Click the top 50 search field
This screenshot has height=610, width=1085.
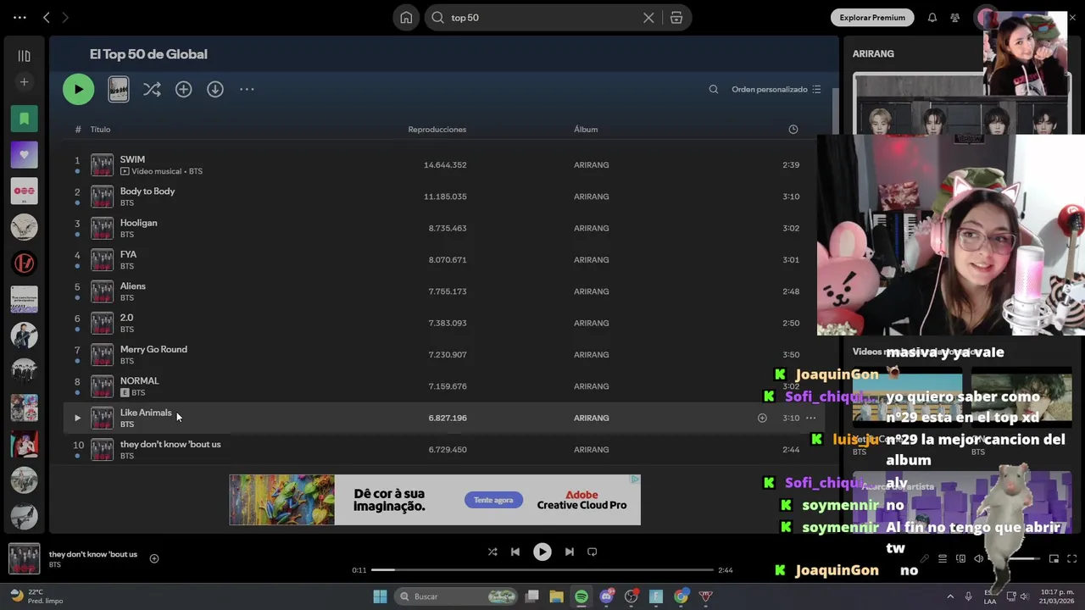tap(542, 17)
